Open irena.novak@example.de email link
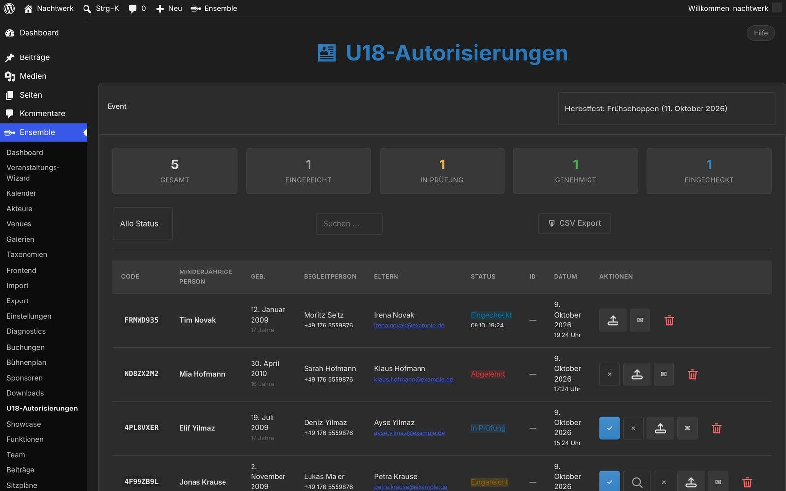Image resolution: width=786 pixels, height=491 pixels. click(x=409, y=326)
